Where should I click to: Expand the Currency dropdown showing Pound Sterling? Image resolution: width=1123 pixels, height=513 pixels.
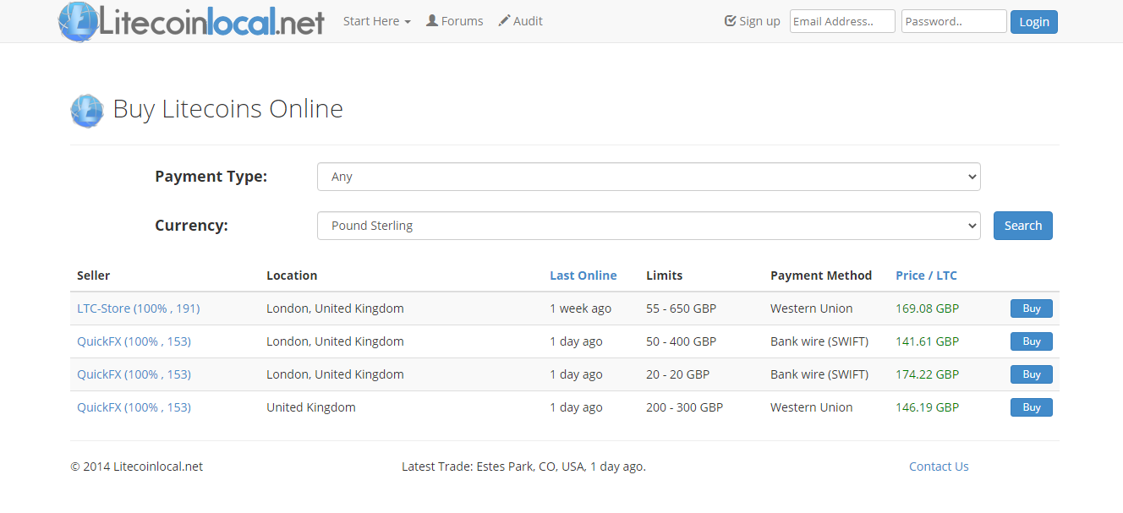(649, 226)
